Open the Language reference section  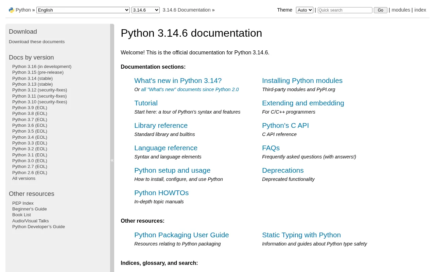click(166, 148)
